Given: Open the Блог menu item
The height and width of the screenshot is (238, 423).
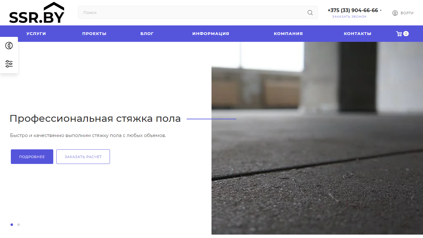Looking at the screenshot, I should [147, 33].
